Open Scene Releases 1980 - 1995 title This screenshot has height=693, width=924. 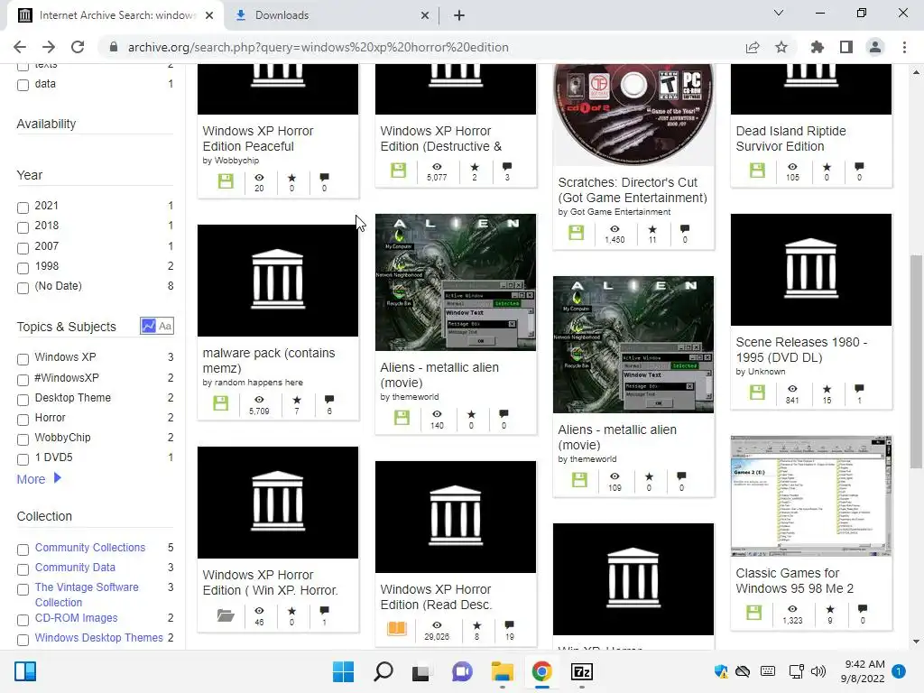click(801, 349)
